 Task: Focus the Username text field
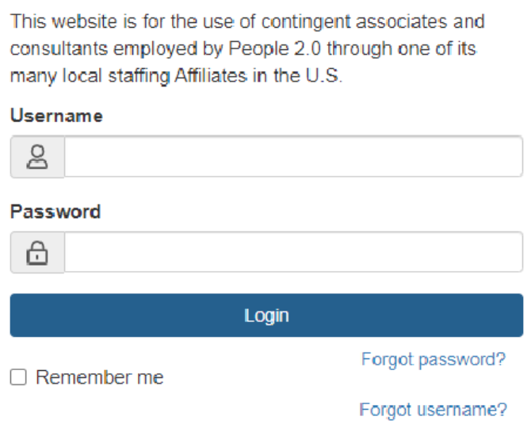293,157
